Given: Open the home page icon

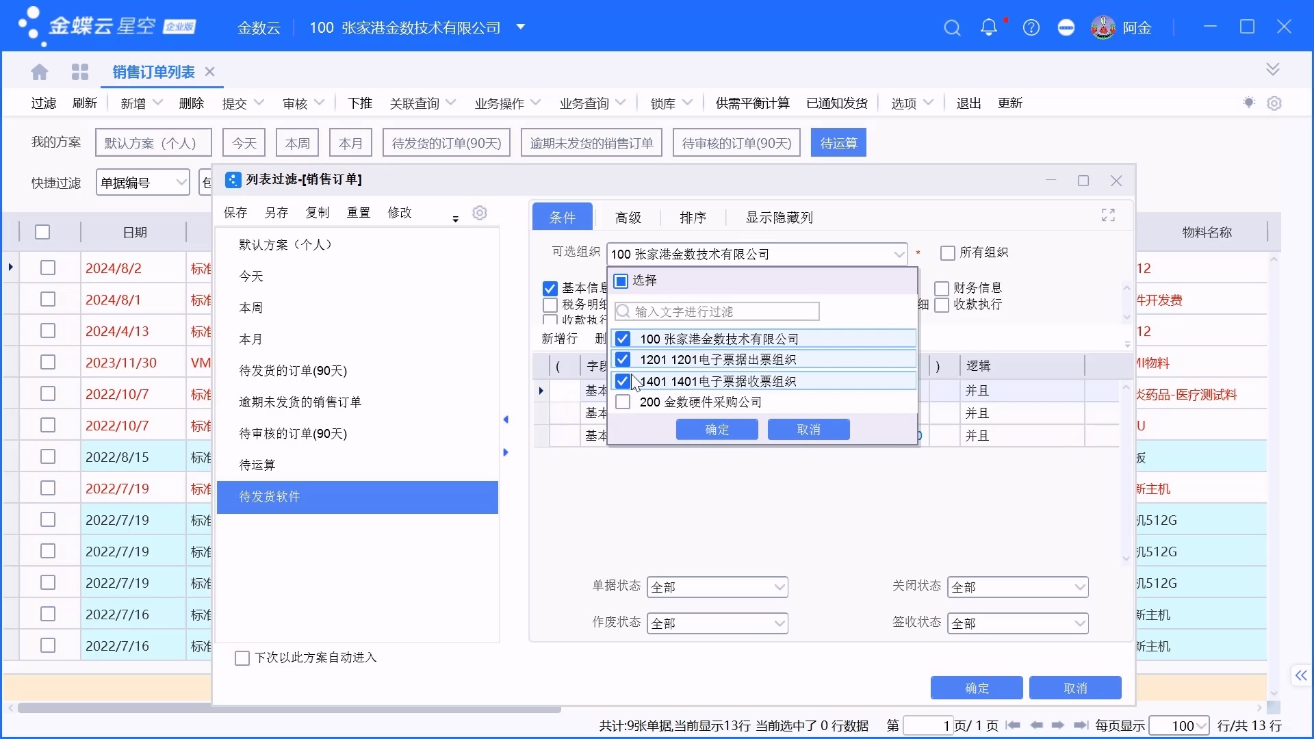Looking at the screenshot, I should click(x=40, y=72).
